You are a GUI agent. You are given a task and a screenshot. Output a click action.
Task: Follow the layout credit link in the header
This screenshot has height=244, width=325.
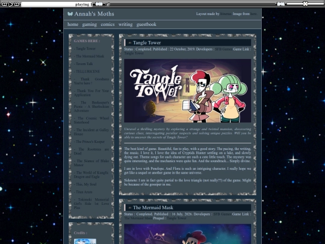[226, 14]
